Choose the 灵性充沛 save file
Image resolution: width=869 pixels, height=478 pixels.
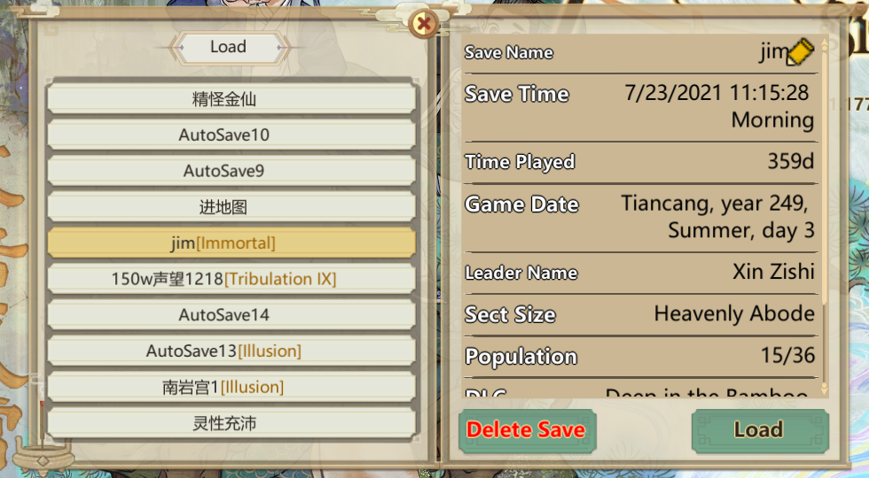231,423
